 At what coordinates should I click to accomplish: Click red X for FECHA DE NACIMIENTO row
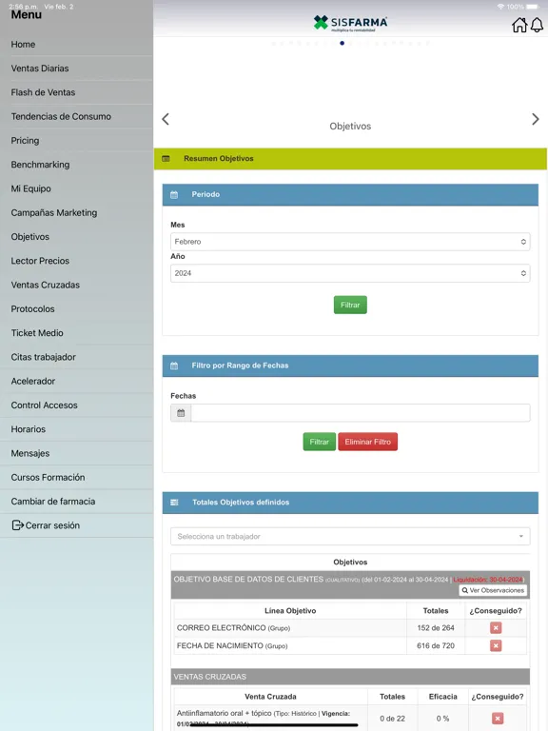pyautogui.click(x=496, y=645)
